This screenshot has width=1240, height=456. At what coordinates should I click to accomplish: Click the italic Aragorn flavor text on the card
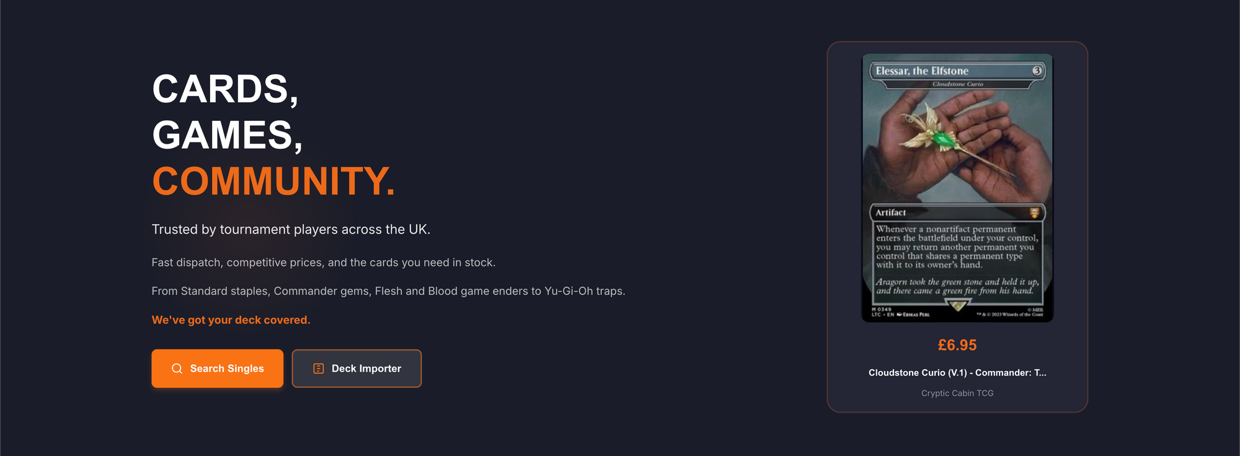(957, 286)
